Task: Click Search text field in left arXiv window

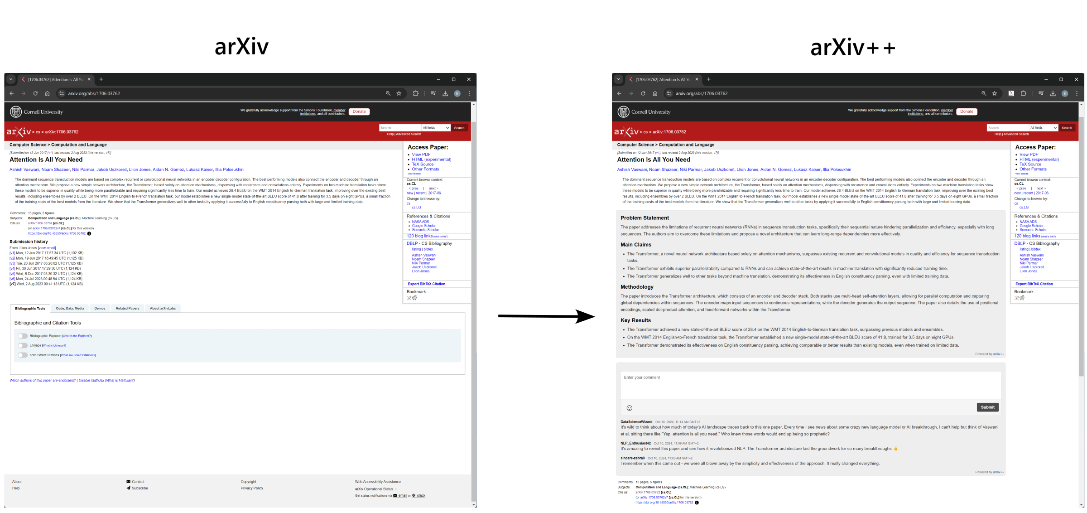Action: click(400, 128)
